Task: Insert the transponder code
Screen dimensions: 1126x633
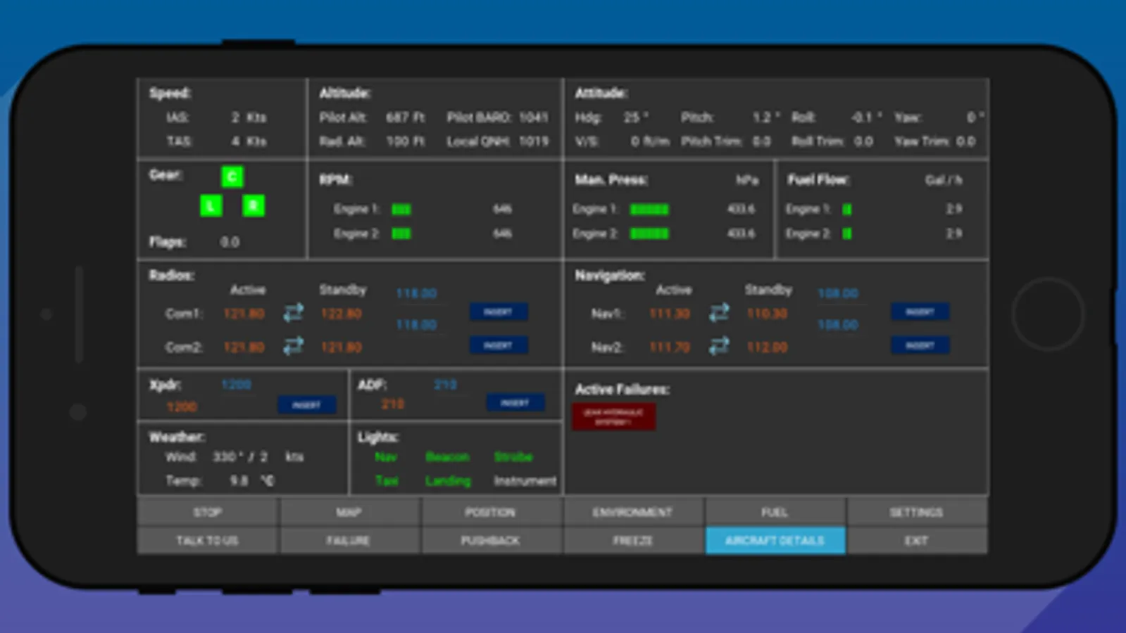Action: pyautogui.click(x=307, y=405)
